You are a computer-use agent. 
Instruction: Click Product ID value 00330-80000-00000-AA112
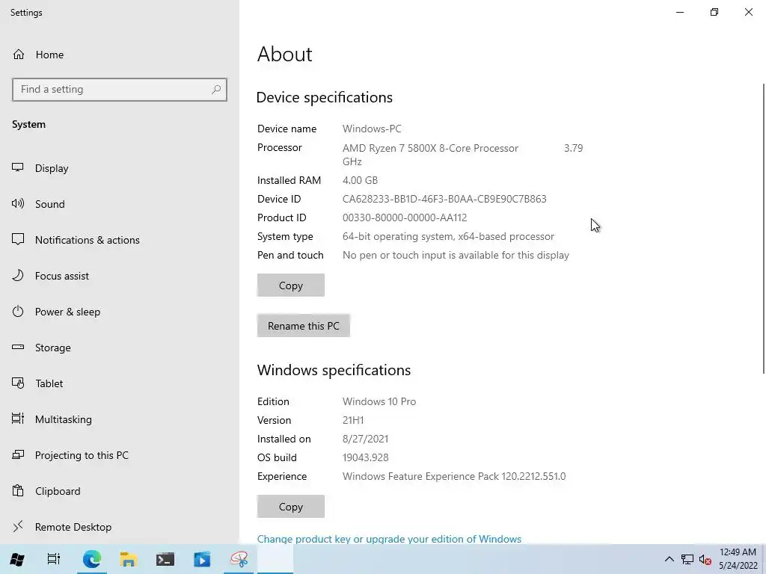(405, 217)
